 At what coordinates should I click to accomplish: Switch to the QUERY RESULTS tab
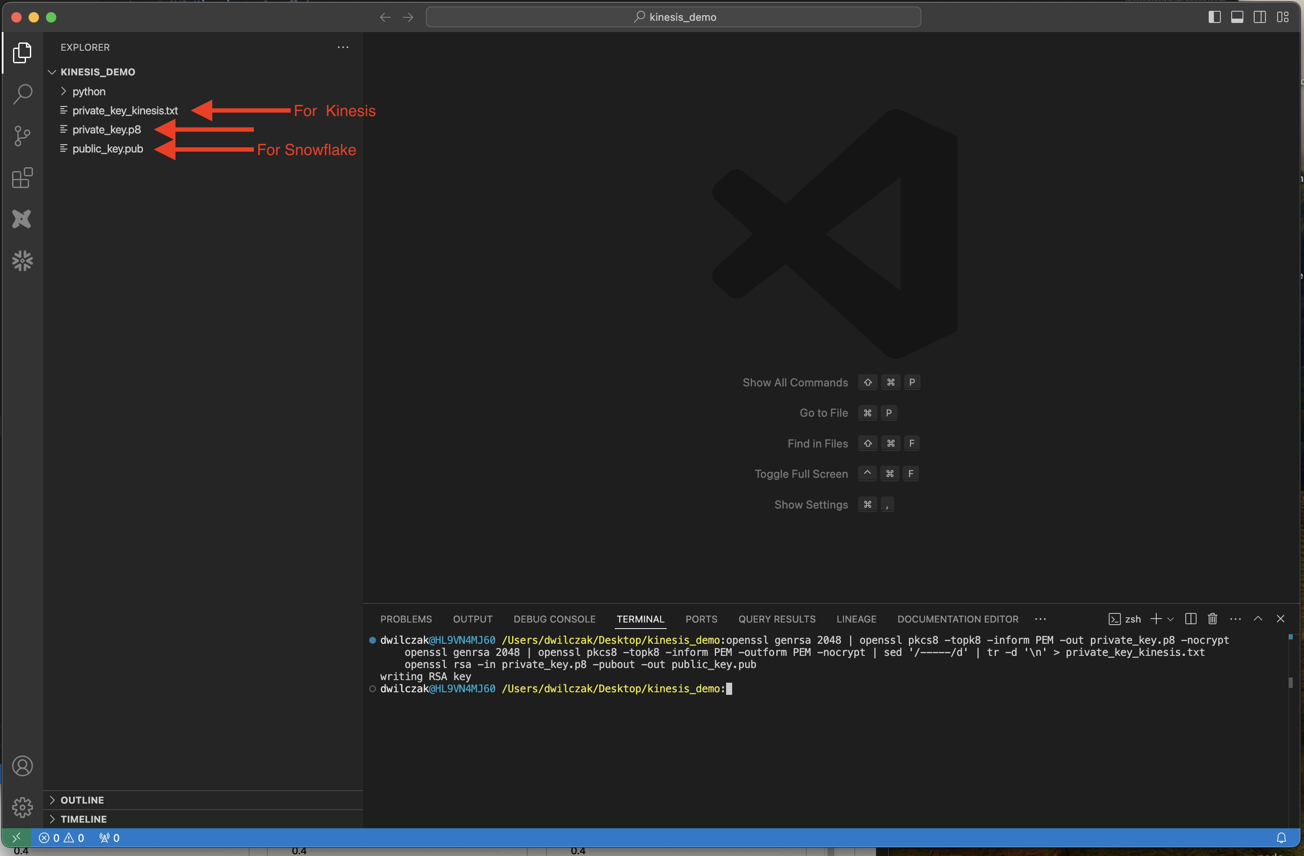click(x=776, y=619)
